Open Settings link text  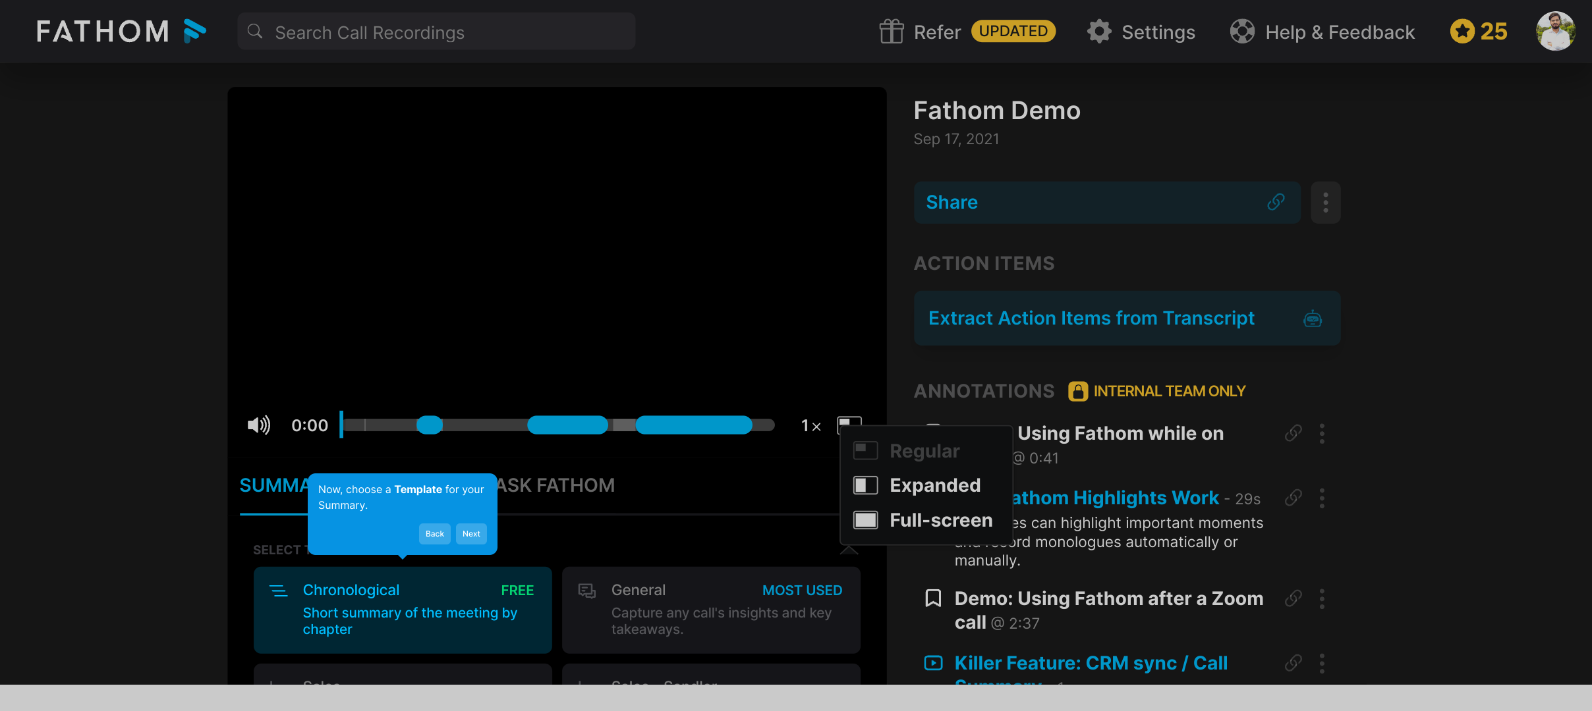coord(1158,32)
